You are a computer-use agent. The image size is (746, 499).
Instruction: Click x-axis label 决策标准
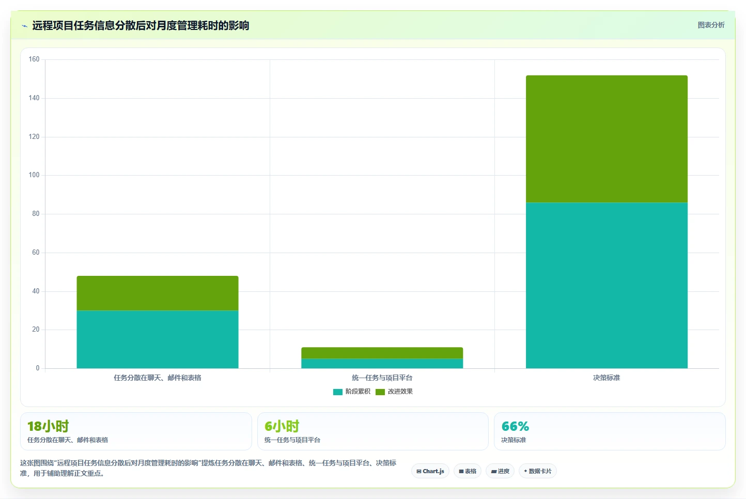607,378
